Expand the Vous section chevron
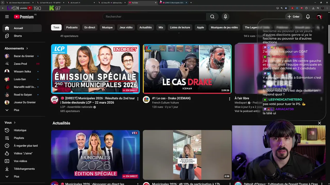This screenshot has width=330, height=185. click(14, 123)
